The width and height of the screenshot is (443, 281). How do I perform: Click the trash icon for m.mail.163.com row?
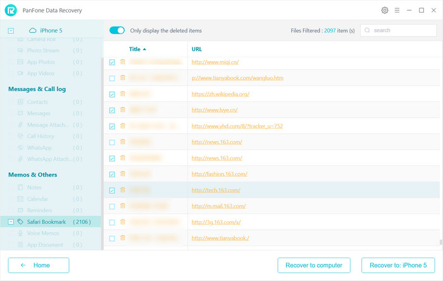point(123,206)
